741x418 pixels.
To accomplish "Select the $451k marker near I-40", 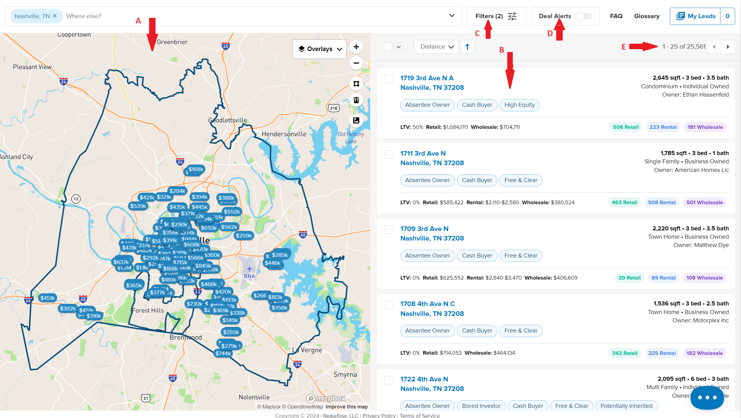I will point(47,298).
